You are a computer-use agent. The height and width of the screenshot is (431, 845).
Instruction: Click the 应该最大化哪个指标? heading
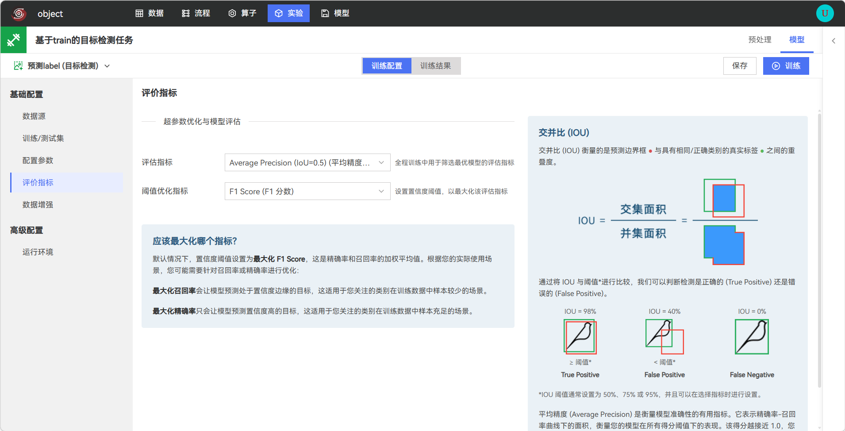(195, 241)
